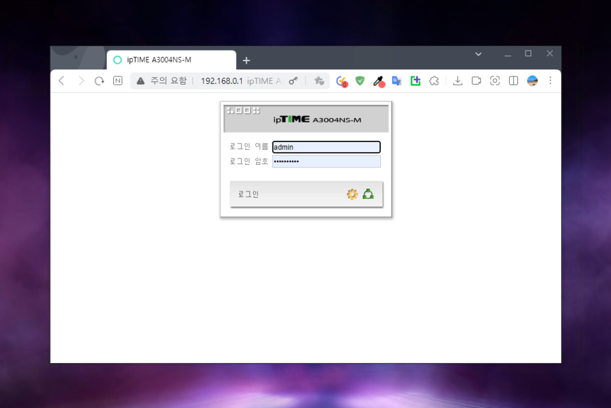Reload the ipTIME login page
This screenshot has width=611, height=408.
pyautogui.click(x=99, y=81)
